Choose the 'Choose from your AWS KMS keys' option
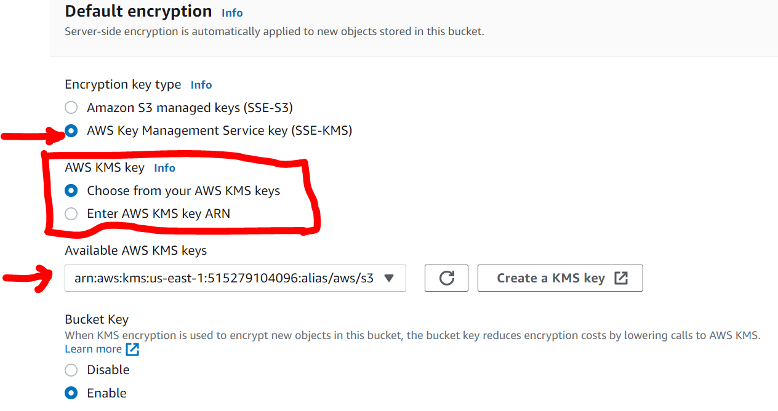Image resolution: width=778 pixels, height=411 pixels. (71, 191)
